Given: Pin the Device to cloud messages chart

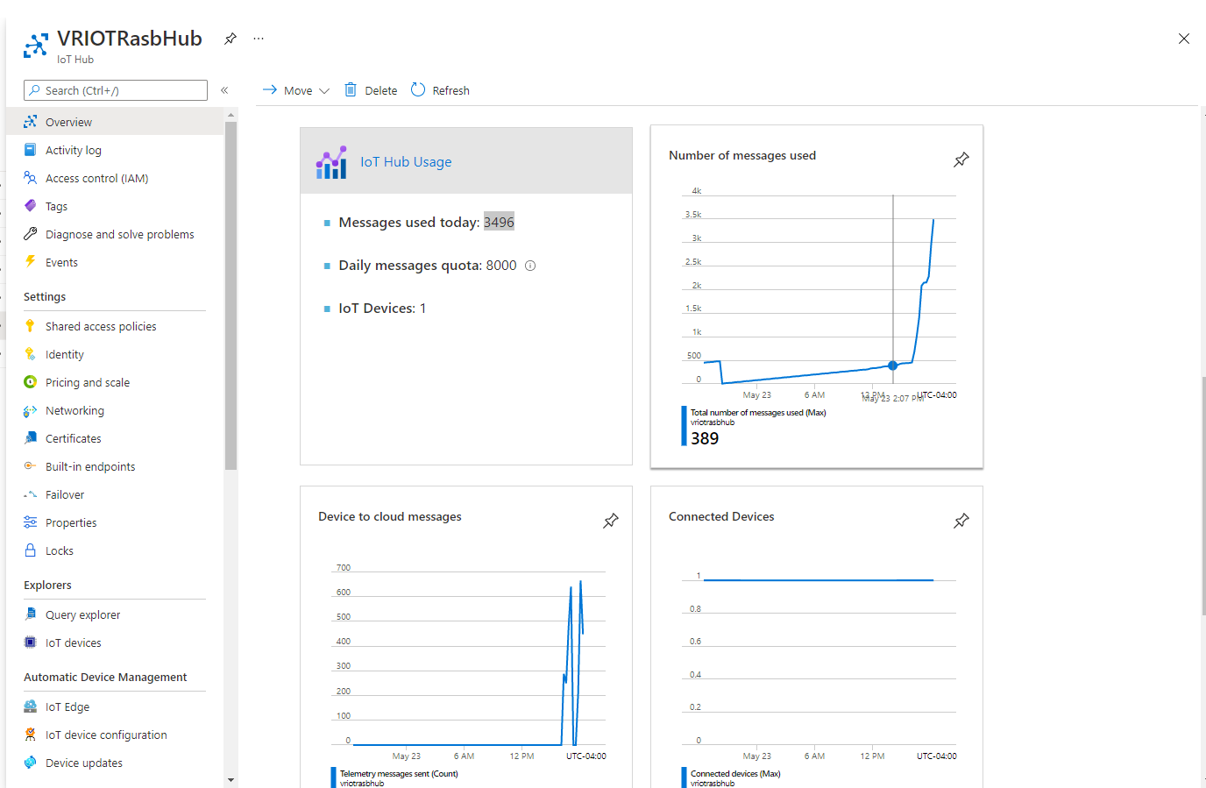Looking at the screenshot, I should [611, 521].
